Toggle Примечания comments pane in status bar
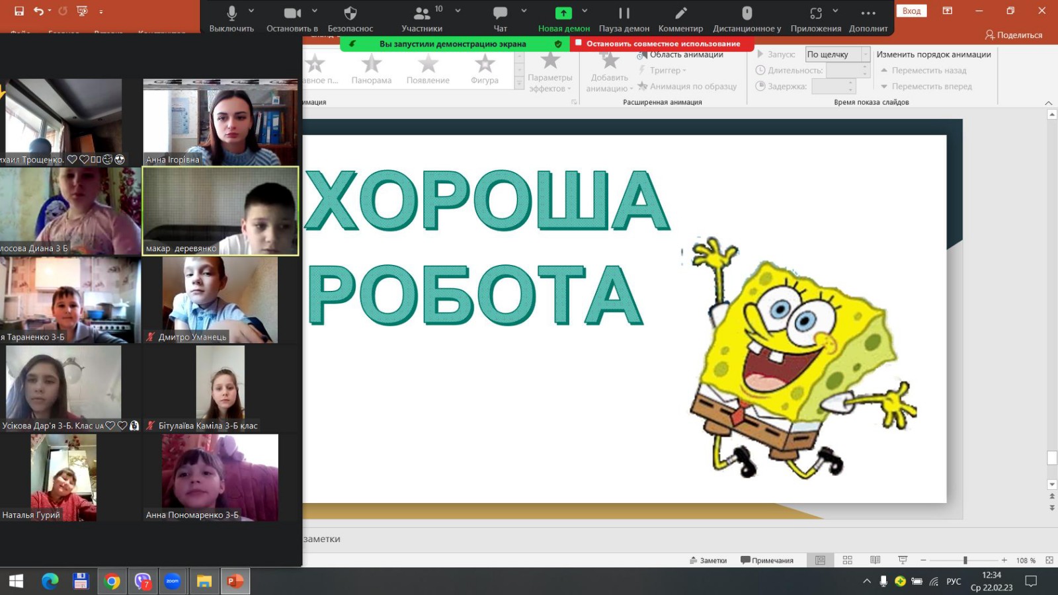The height and width of the screenshot is (595, 1058). (x=767, y=560)
